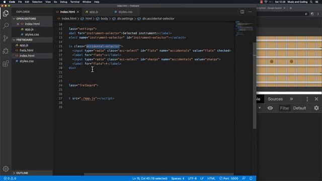
Task: Click the Live Server Port: 5500 status item
Action: 228,178
